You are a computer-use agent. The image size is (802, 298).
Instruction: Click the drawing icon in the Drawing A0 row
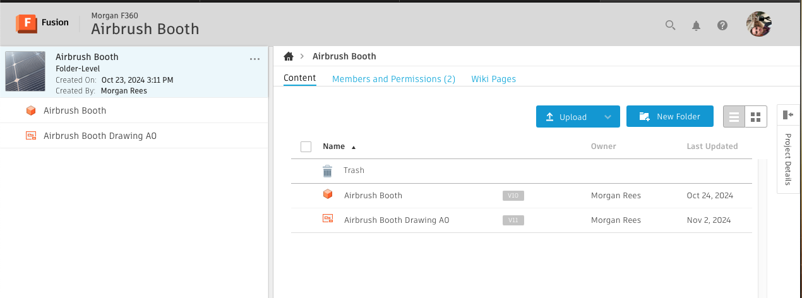[x=328, y=218]
